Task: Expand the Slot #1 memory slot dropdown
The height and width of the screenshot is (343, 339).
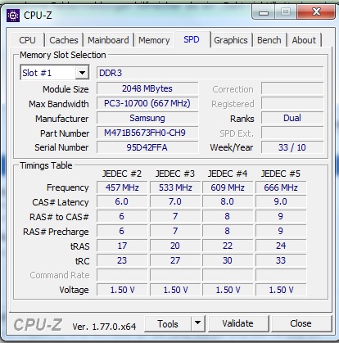Action: (82, 73)
